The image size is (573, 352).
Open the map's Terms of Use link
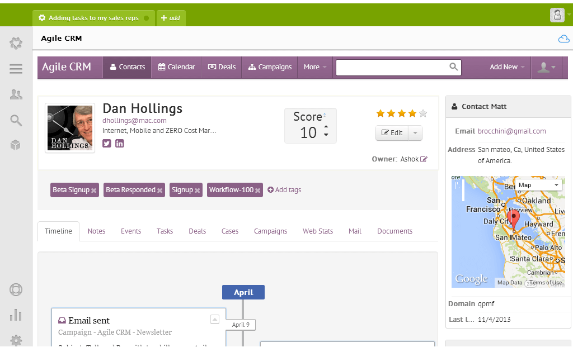(546, 283)
